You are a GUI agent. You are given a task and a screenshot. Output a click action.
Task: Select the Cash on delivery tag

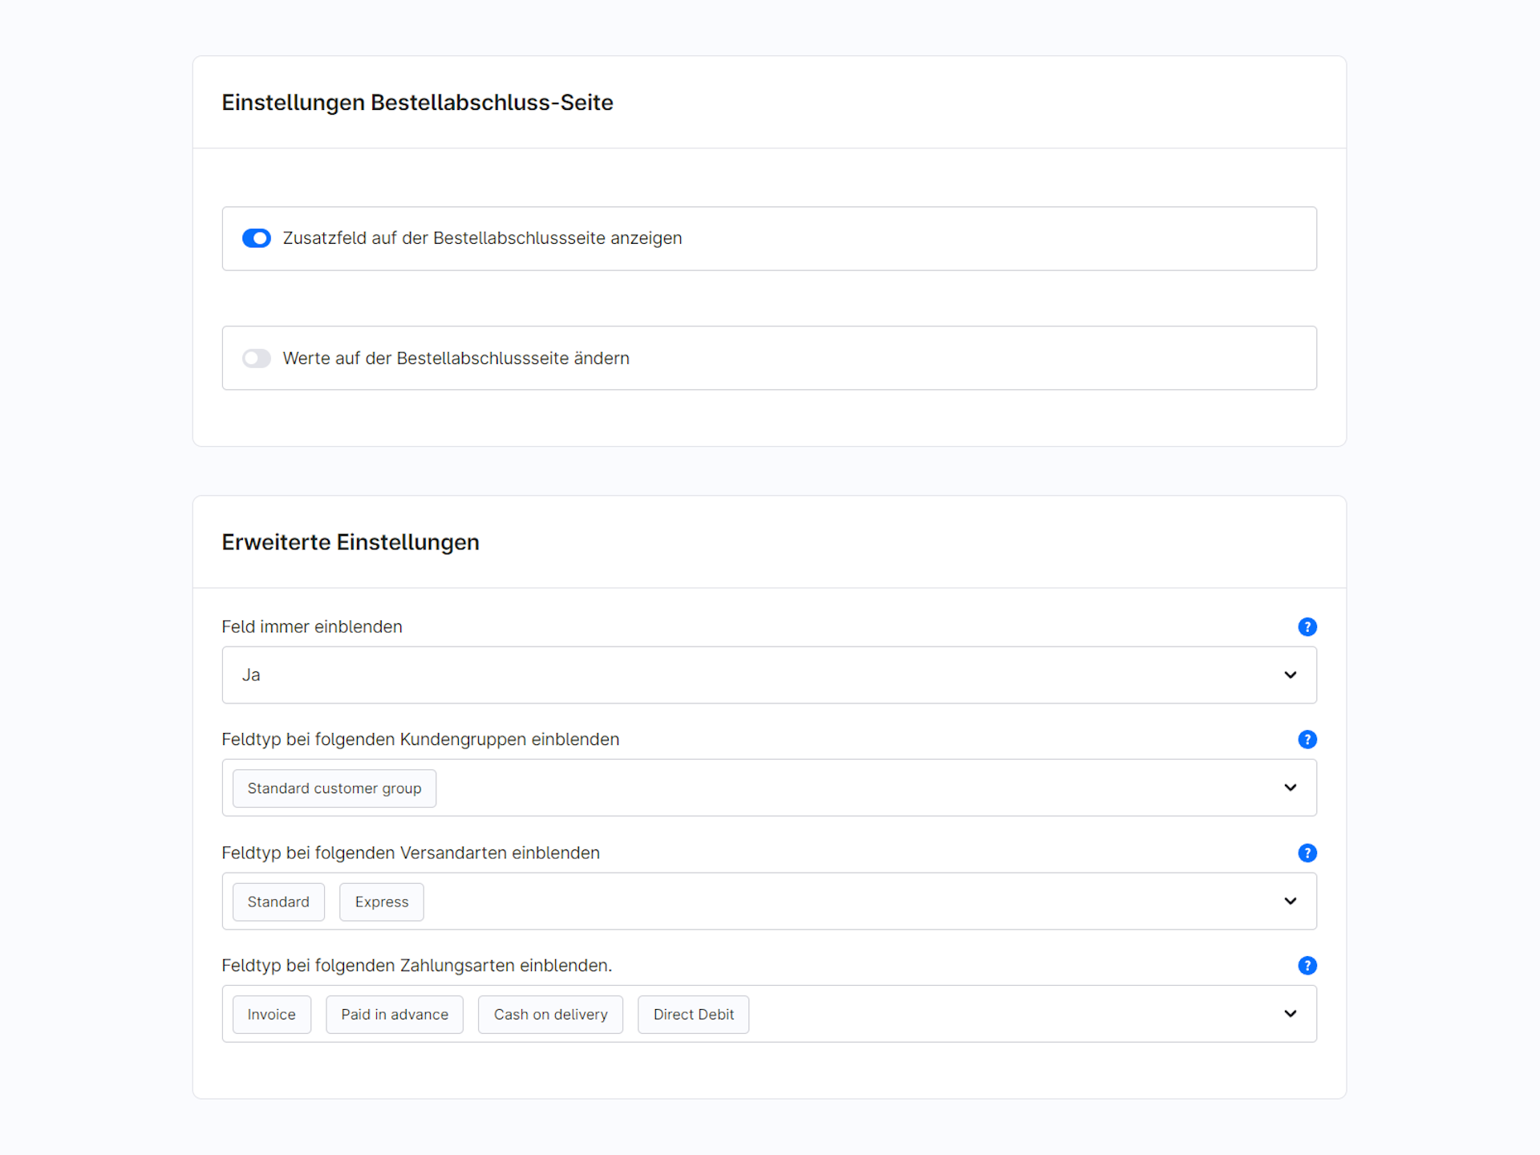coord(550,1015)
